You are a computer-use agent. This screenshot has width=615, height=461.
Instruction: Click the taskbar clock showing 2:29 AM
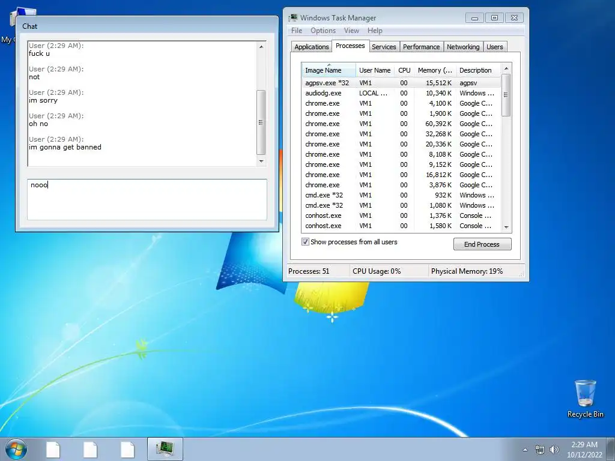pyautogui.click(x=584, y=450)
